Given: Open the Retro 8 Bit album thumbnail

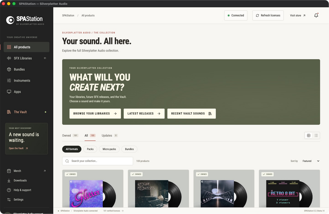Looking at the screenshot, I should [x=283, y=194].
